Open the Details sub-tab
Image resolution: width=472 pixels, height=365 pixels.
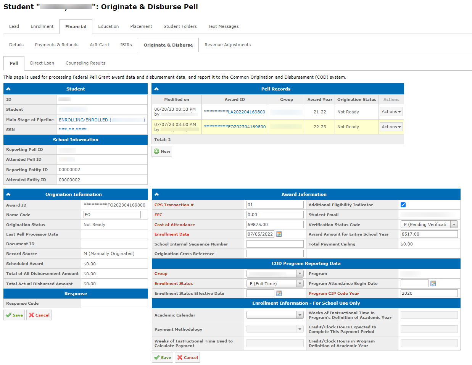16,45
